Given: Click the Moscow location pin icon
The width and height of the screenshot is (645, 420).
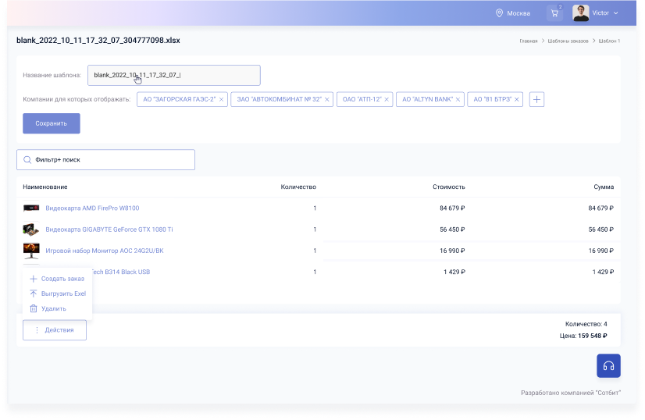Looking at the screenshot, I should pos(500,13).
